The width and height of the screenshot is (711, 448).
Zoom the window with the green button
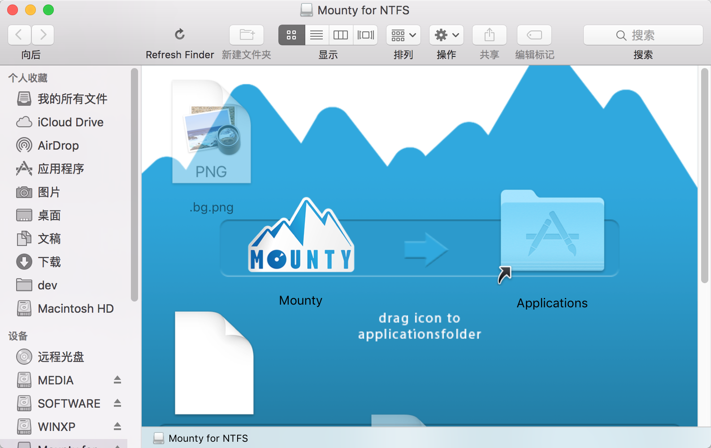click(48, 10)
